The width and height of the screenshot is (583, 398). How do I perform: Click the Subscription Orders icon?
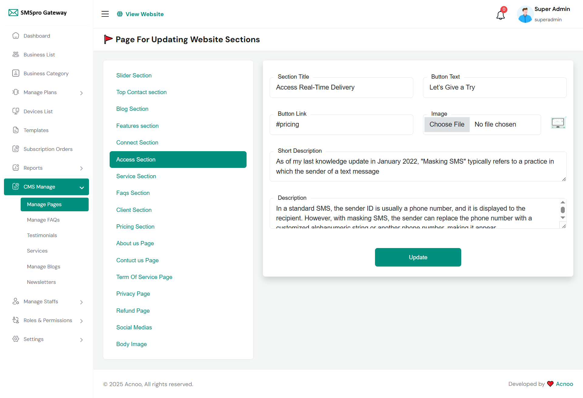16,149
